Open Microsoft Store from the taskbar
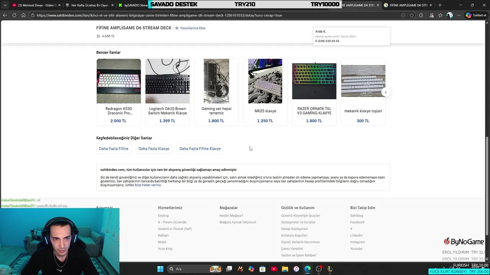490x275 pixels. [x=262, y=269]
